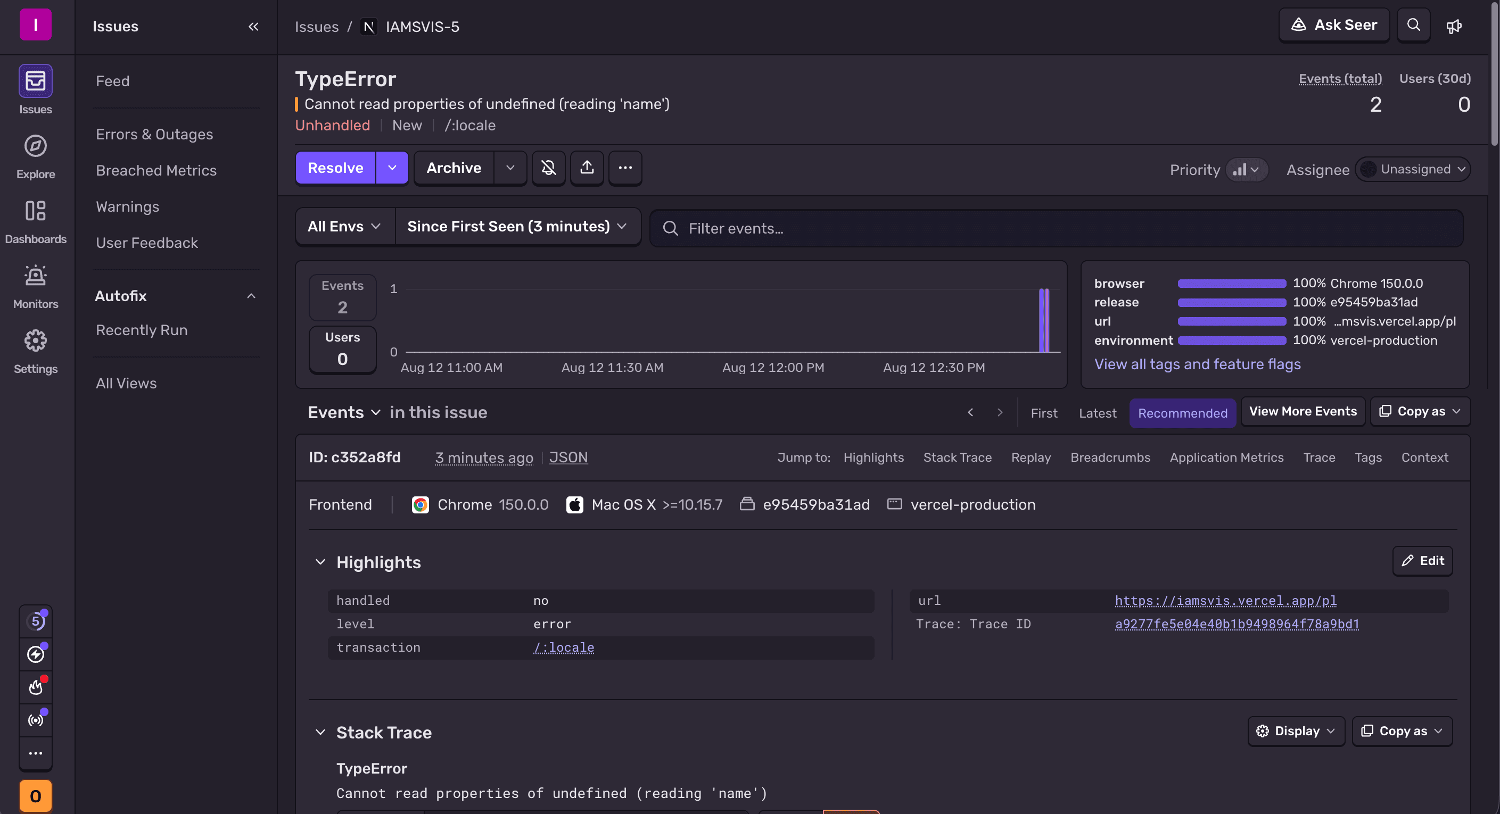Open the Priority dropdown

(1246, 170)
